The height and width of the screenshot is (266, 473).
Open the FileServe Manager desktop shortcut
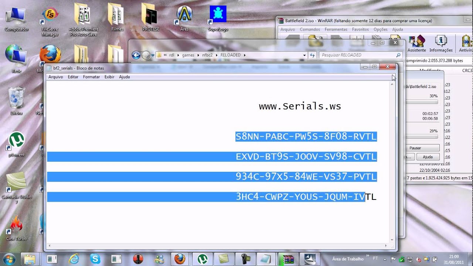point(50,21)
